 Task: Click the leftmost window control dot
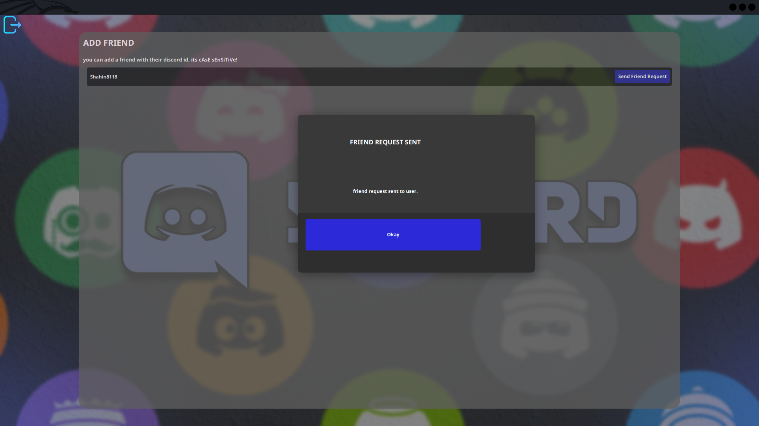point(732,7)
